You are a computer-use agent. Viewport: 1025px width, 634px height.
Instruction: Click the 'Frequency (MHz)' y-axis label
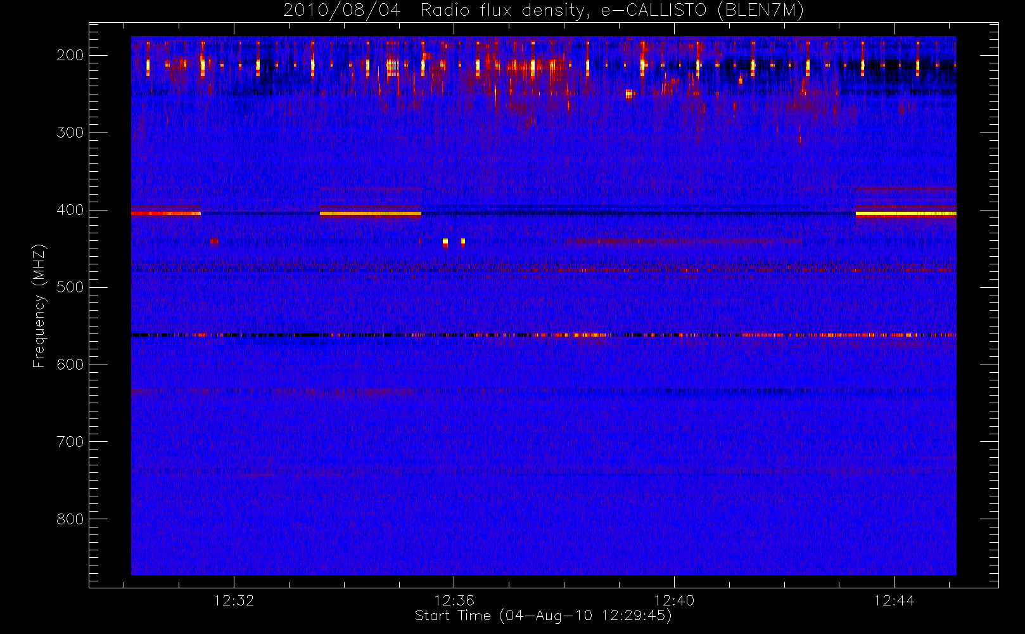pos(39,306)
